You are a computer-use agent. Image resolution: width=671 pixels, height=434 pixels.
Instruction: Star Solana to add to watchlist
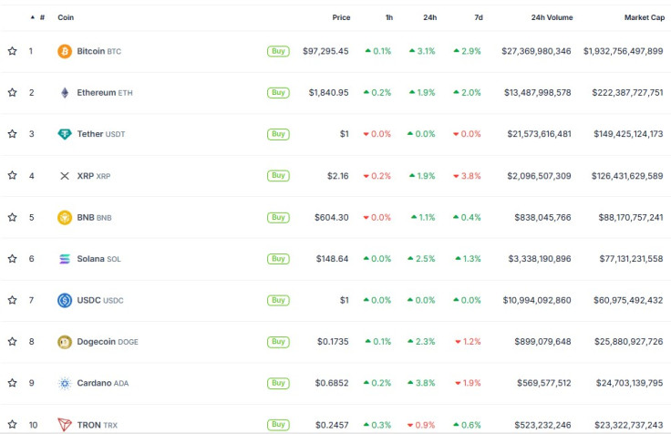(x=13, y=259)
